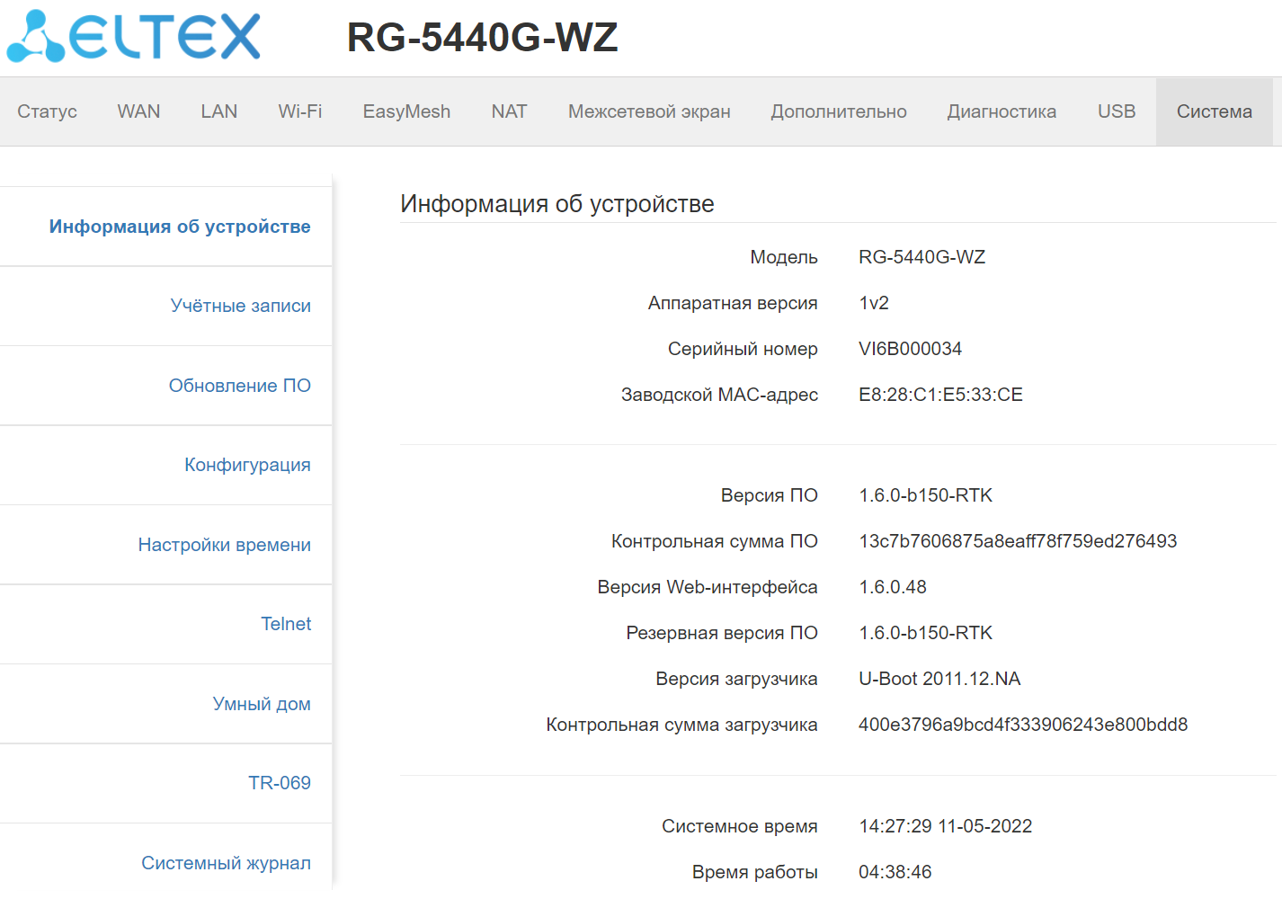Switch to the Дополнительно tab

[839, 111]
